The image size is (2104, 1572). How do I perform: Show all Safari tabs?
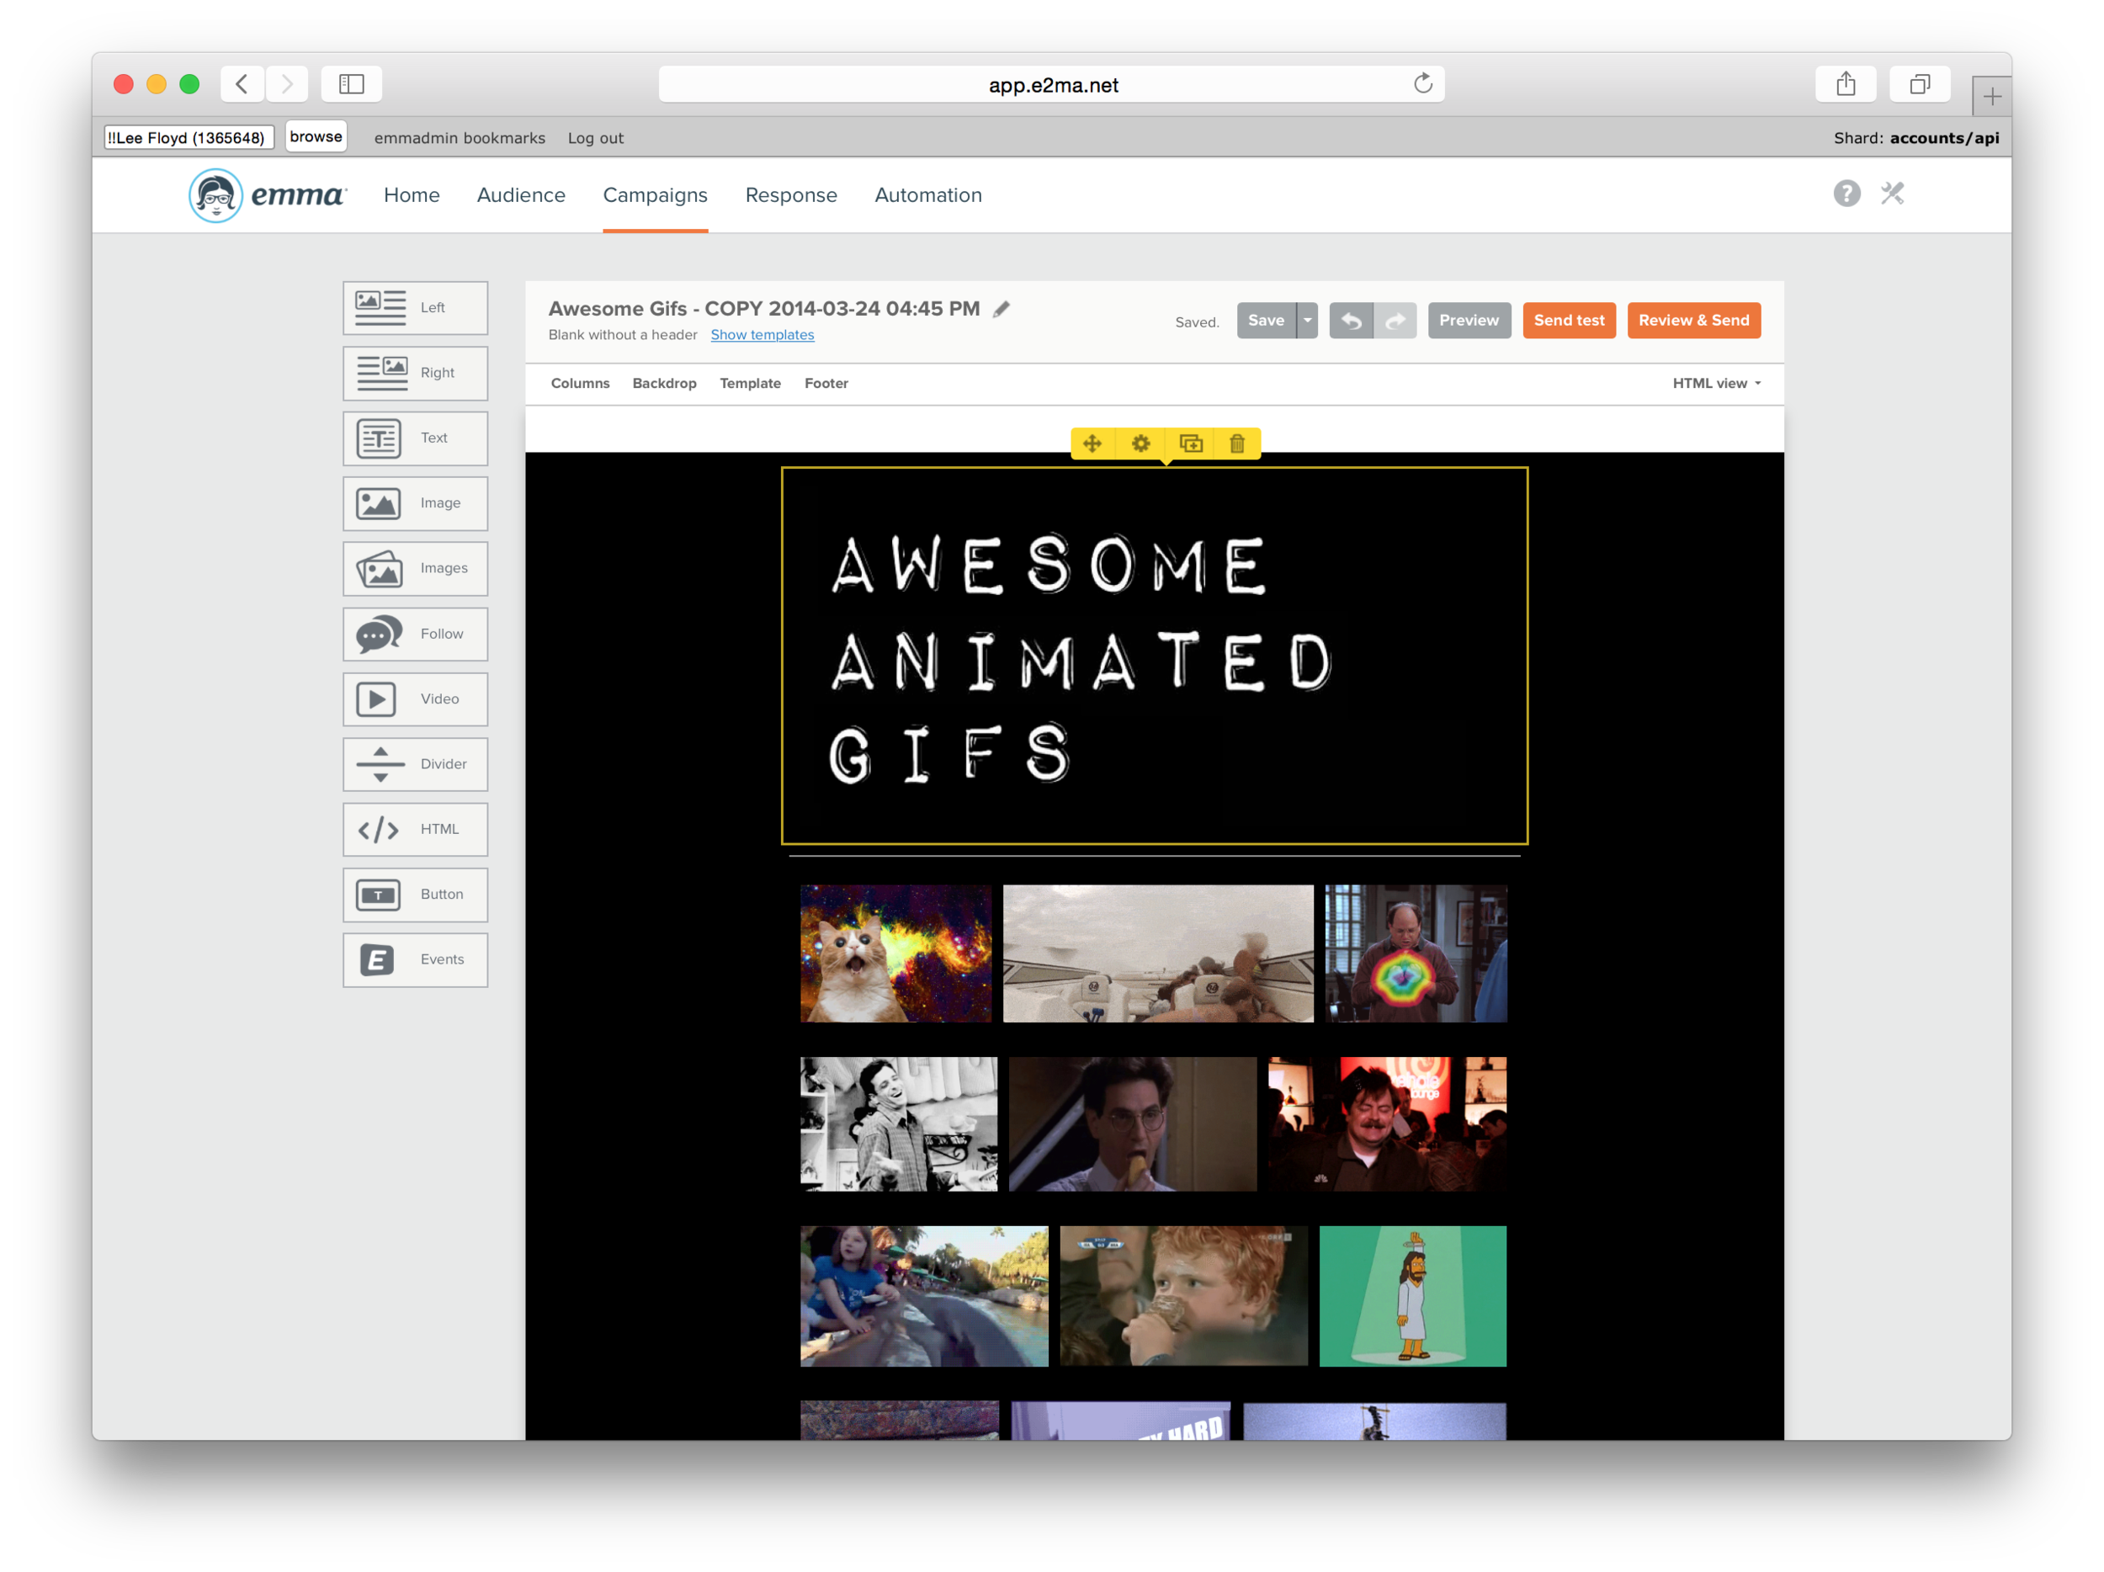[1920, 83]
